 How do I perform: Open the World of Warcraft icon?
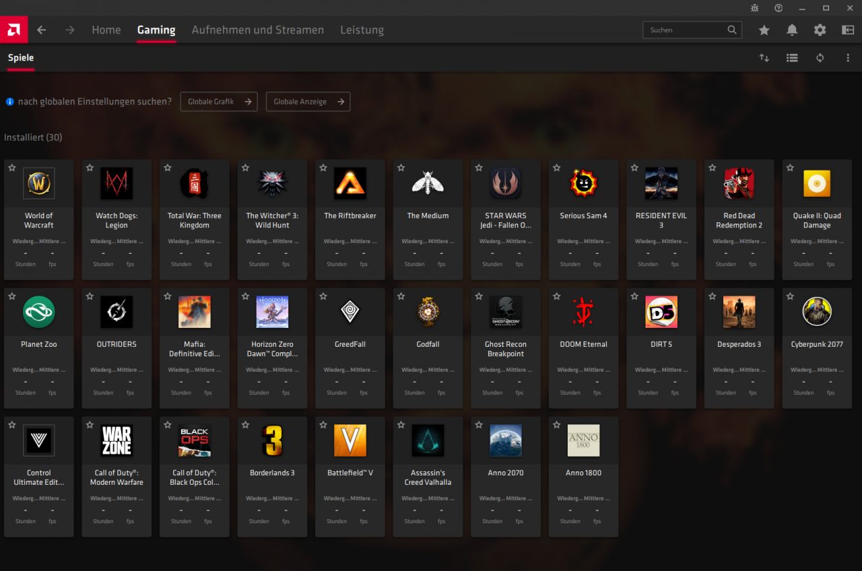tap(39, 183)
